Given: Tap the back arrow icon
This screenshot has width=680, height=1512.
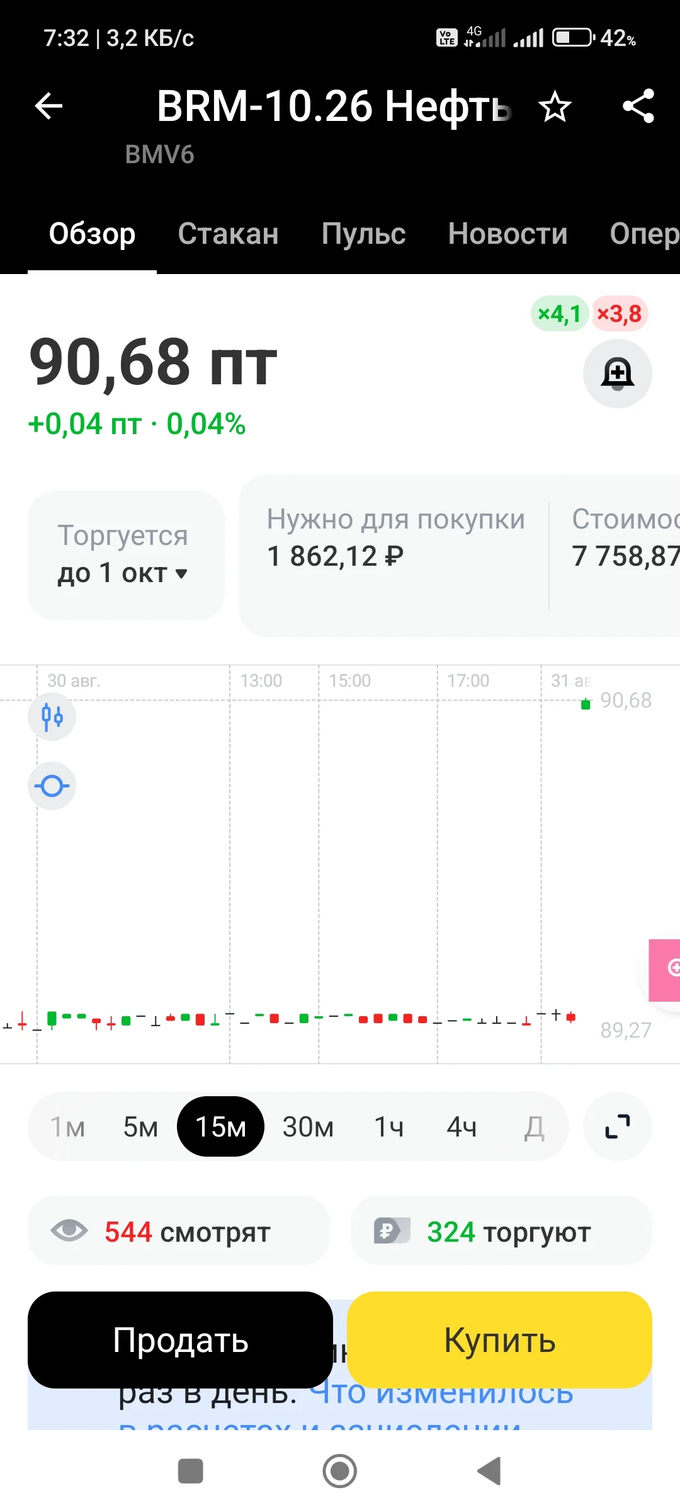Looking at the screenshot, I should 48,106.
